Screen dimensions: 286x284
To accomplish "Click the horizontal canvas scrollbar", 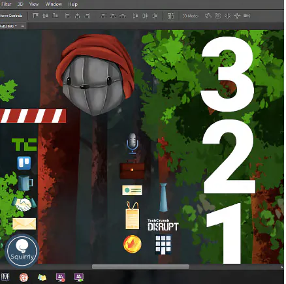I will [x=140, y=267].
